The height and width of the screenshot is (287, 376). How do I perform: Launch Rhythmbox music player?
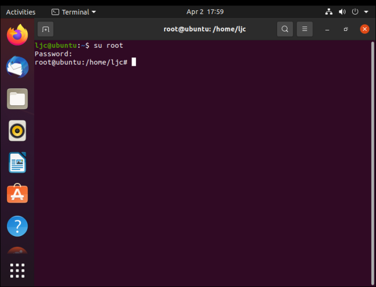pos(17,131)
